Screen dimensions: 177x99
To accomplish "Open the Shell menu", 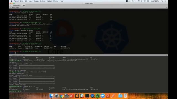I will (x=22, y=1).
